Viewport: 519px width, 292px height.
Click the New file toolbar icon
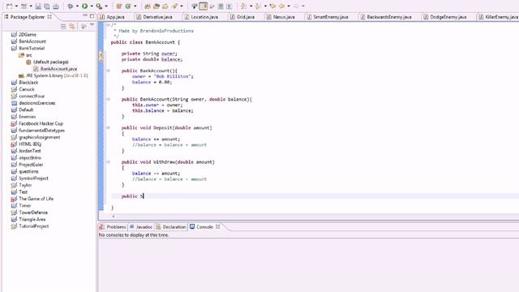(9, 6)
